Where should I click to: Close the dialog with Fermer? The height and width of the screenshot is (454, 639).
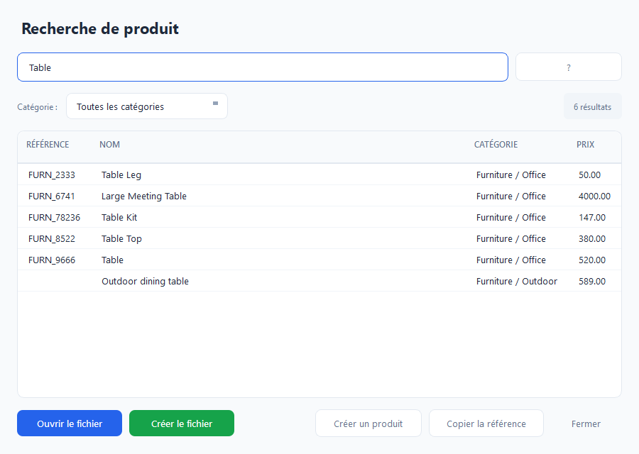586,423
